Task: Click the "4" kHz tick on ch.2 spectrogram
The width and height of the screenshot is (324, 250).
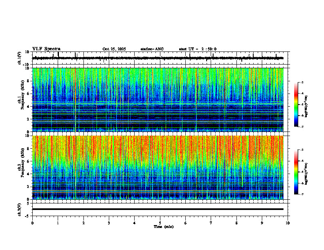Action: [x=29, y=174]
